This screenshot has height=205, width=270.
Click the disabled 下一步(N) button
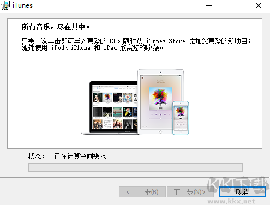tap(190, 192)
